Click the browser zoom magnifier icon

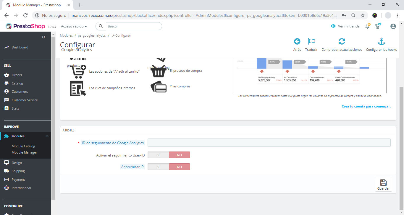[353, 15]
